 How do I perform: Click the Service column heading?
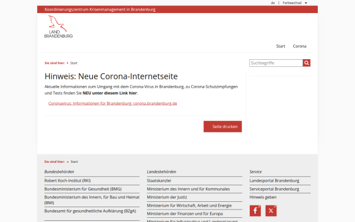pyautogui.click(x=256, y=172)
